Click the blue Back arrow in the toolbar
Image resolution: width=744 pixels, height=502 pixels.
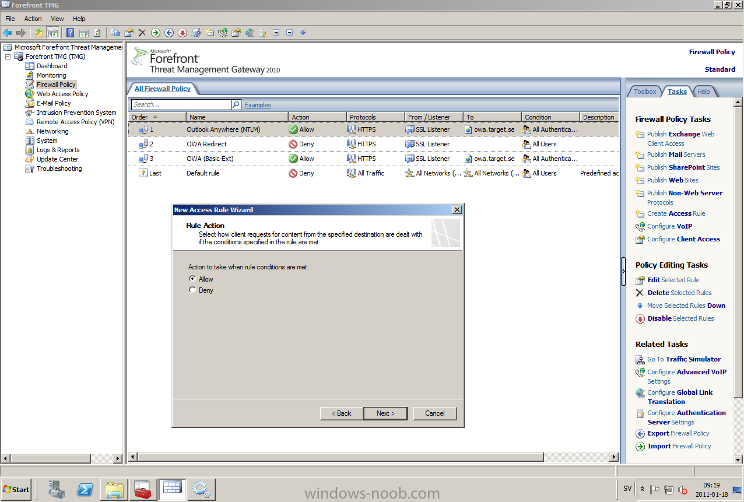coord(8,33)
